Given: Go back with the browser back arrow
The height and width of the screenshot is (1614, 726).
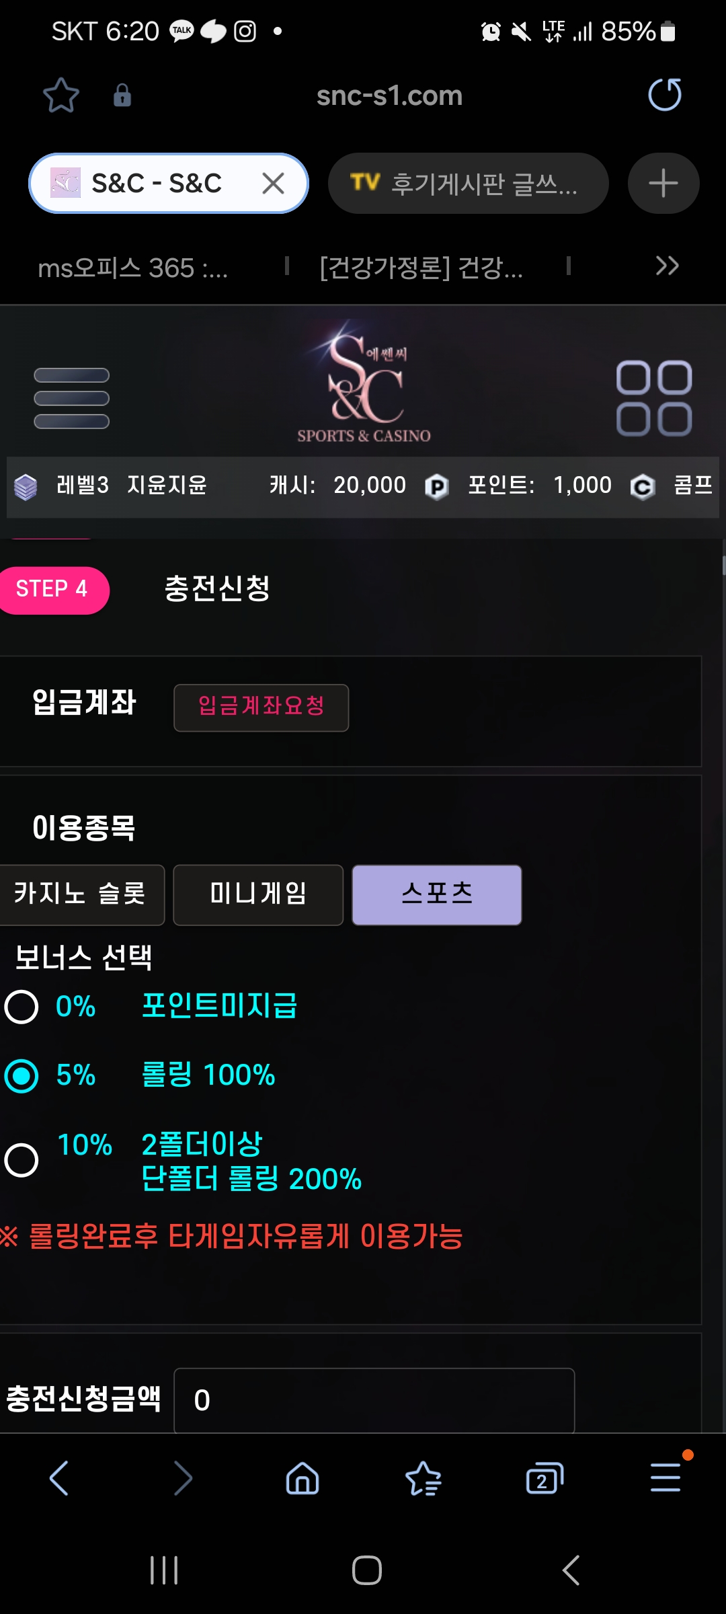Looking at the screenshot, I should tap(59, 1478).
